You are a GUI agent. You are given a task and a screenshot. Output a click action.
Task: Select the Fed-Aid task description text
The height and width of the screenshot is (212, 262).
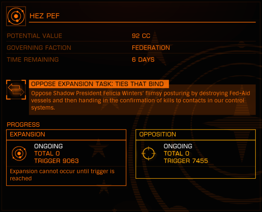pyautogui.click(x=141, y=100)
